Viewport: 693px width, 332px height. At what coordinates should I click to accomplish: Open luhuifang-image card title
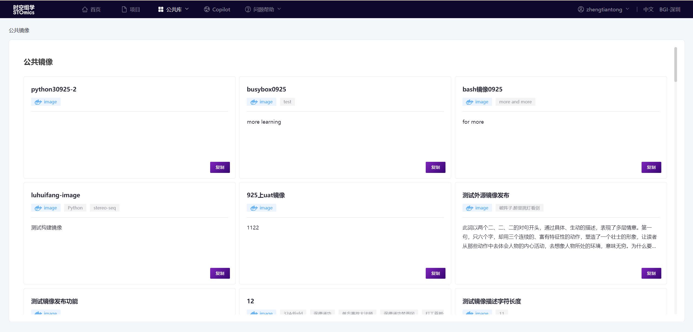pos(56,195)
